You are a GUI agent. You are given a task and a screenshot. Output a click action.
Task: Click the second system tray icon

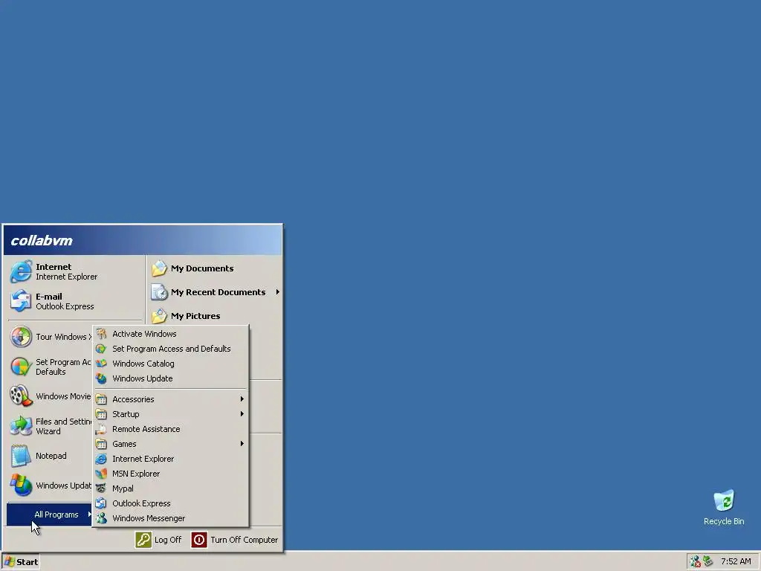coord(708,561)
